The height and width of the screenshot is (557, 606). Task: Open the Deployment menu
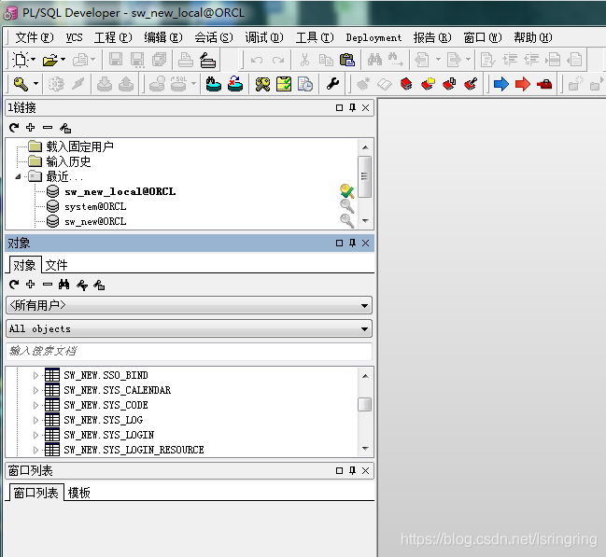(x=373, y=37)
